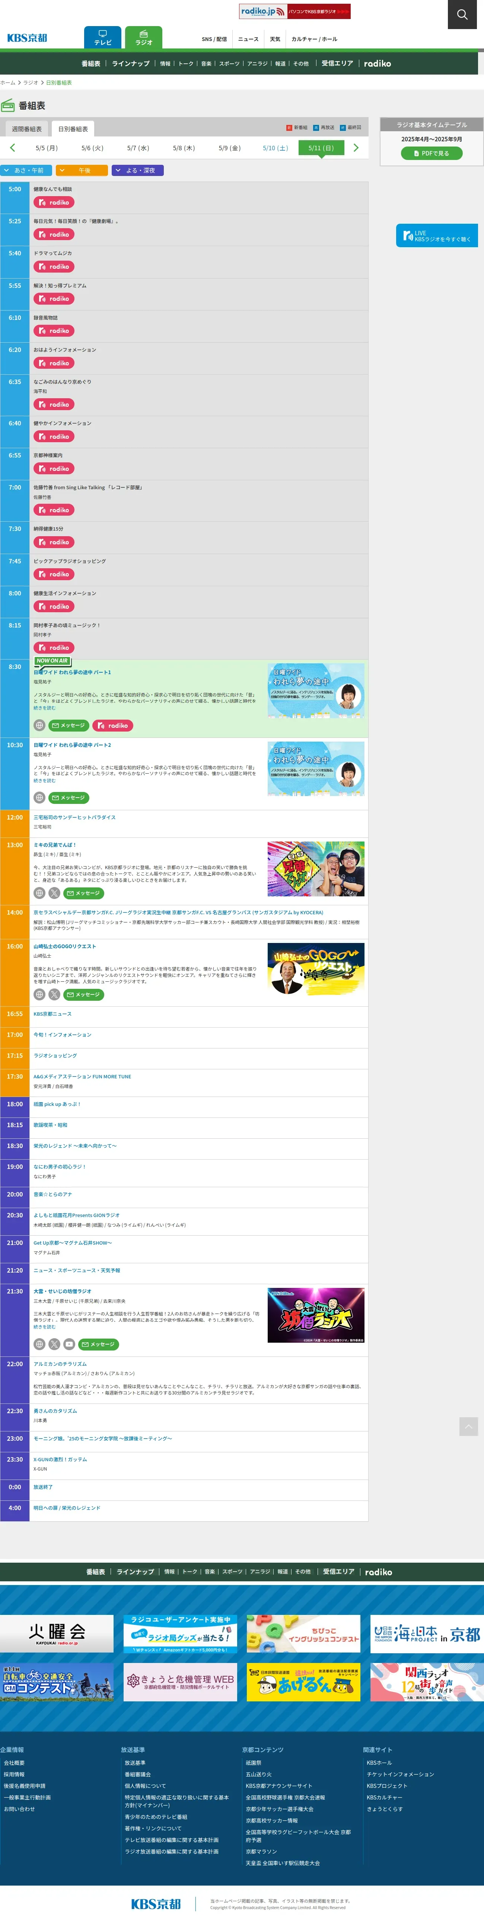484x1921 pixels.
Task: Click the KBS京都 logo in header
Action: (x=28, y=38)
